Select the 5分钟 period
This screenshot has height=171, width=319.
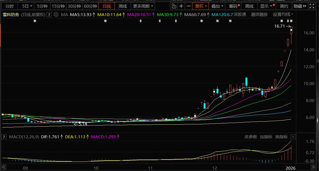[42, 6]
